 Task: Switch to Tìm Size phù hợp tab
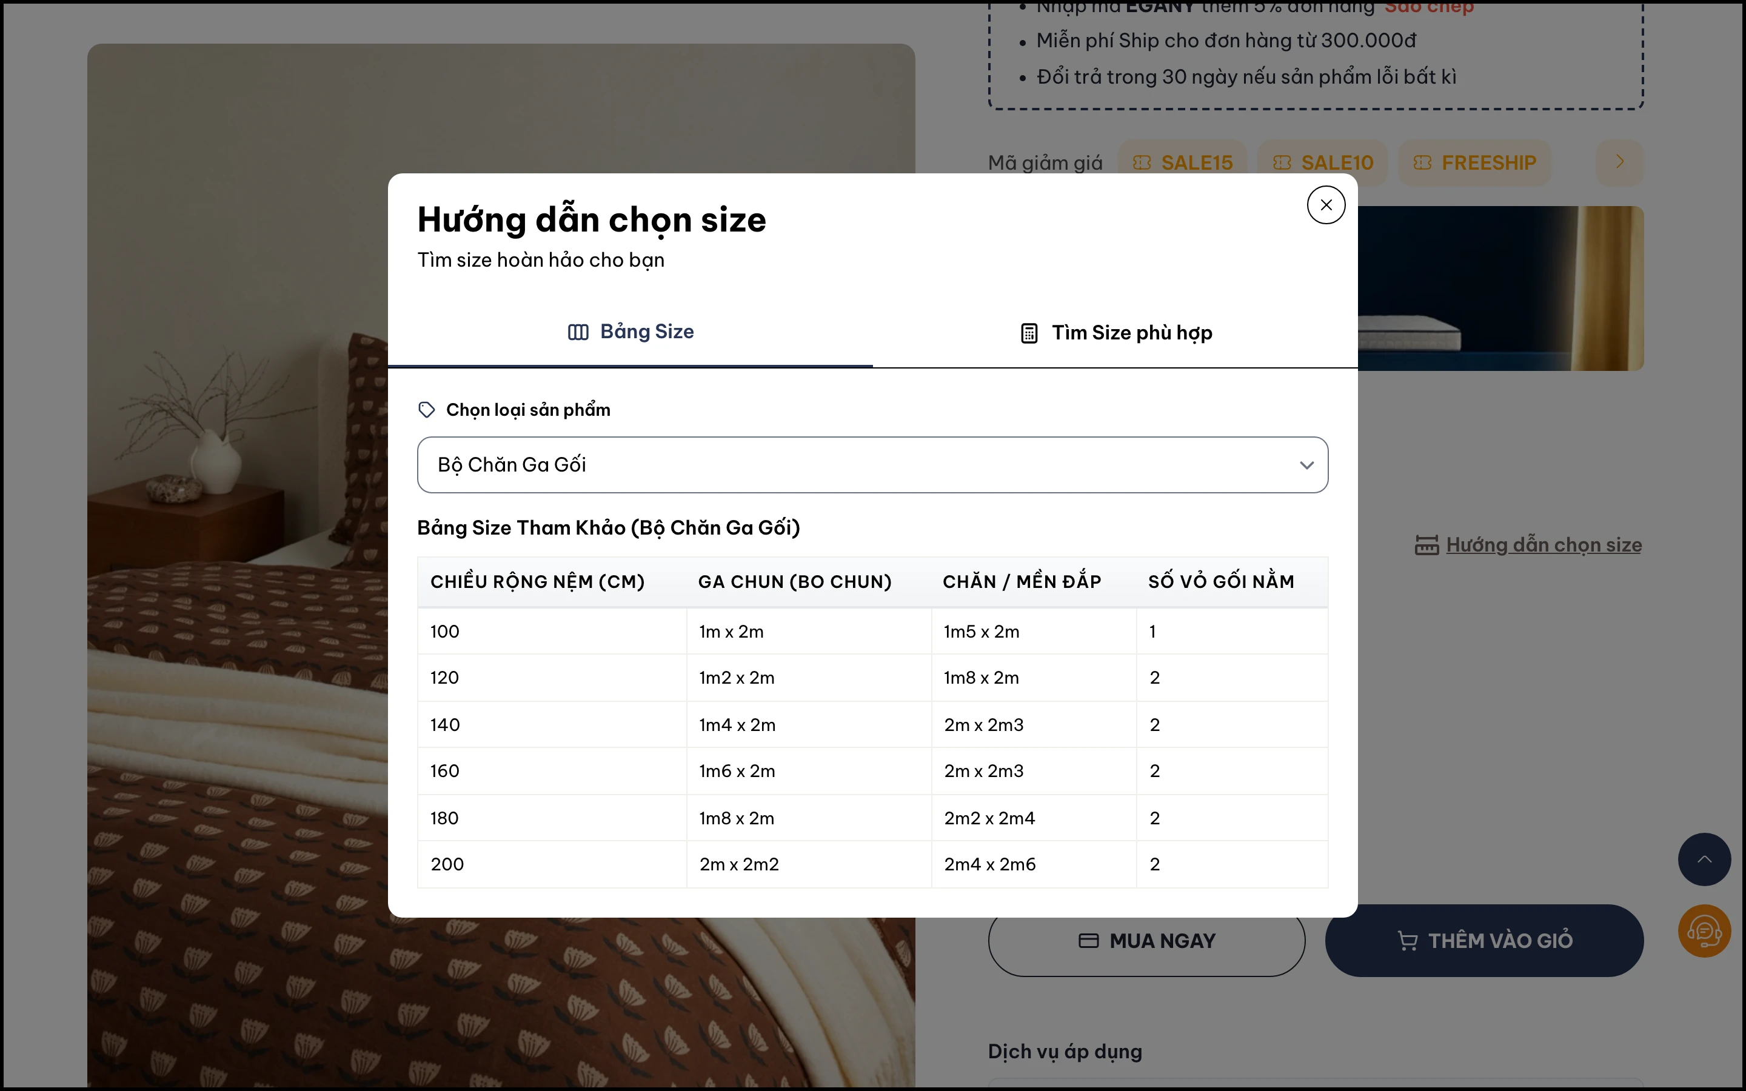tap(1115, 333)
